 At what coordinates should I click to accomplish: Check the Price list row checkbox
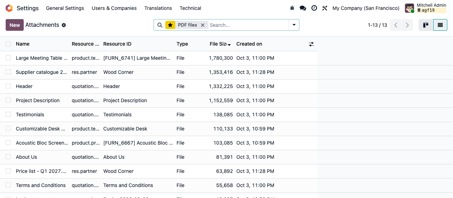tap(8, 171)
